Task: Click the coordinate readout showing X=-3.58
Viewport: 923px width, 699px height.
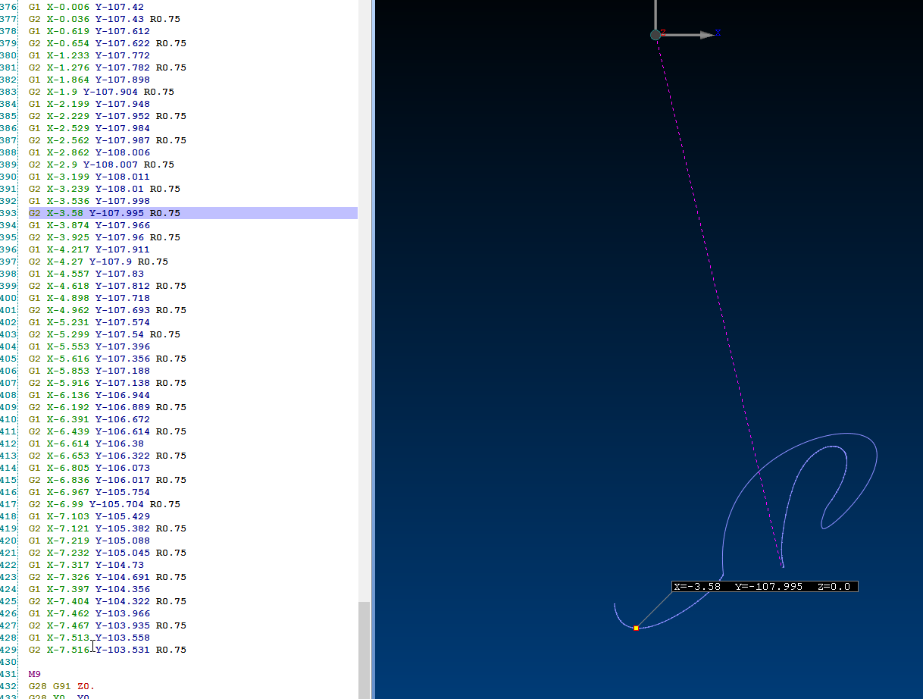Action: pos(764,585)
